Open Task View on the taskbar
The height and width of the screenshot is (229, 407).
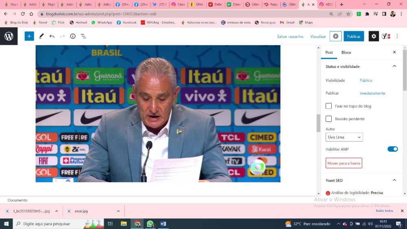point(110,224)
